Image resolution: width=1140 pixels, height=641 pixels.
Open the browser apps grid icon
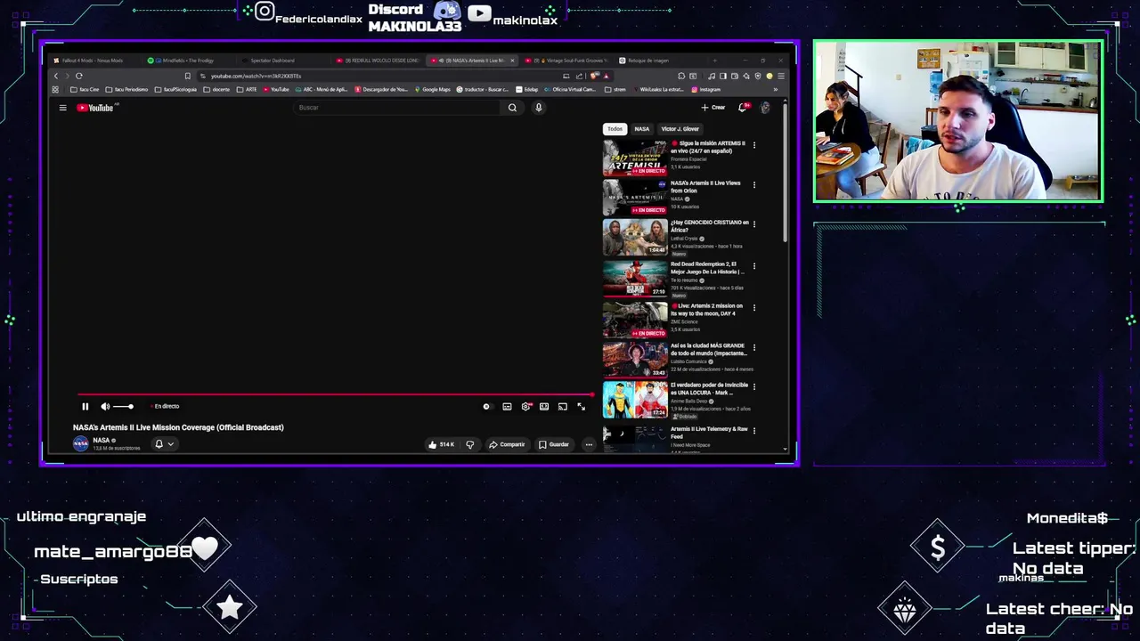pos(56,89)
